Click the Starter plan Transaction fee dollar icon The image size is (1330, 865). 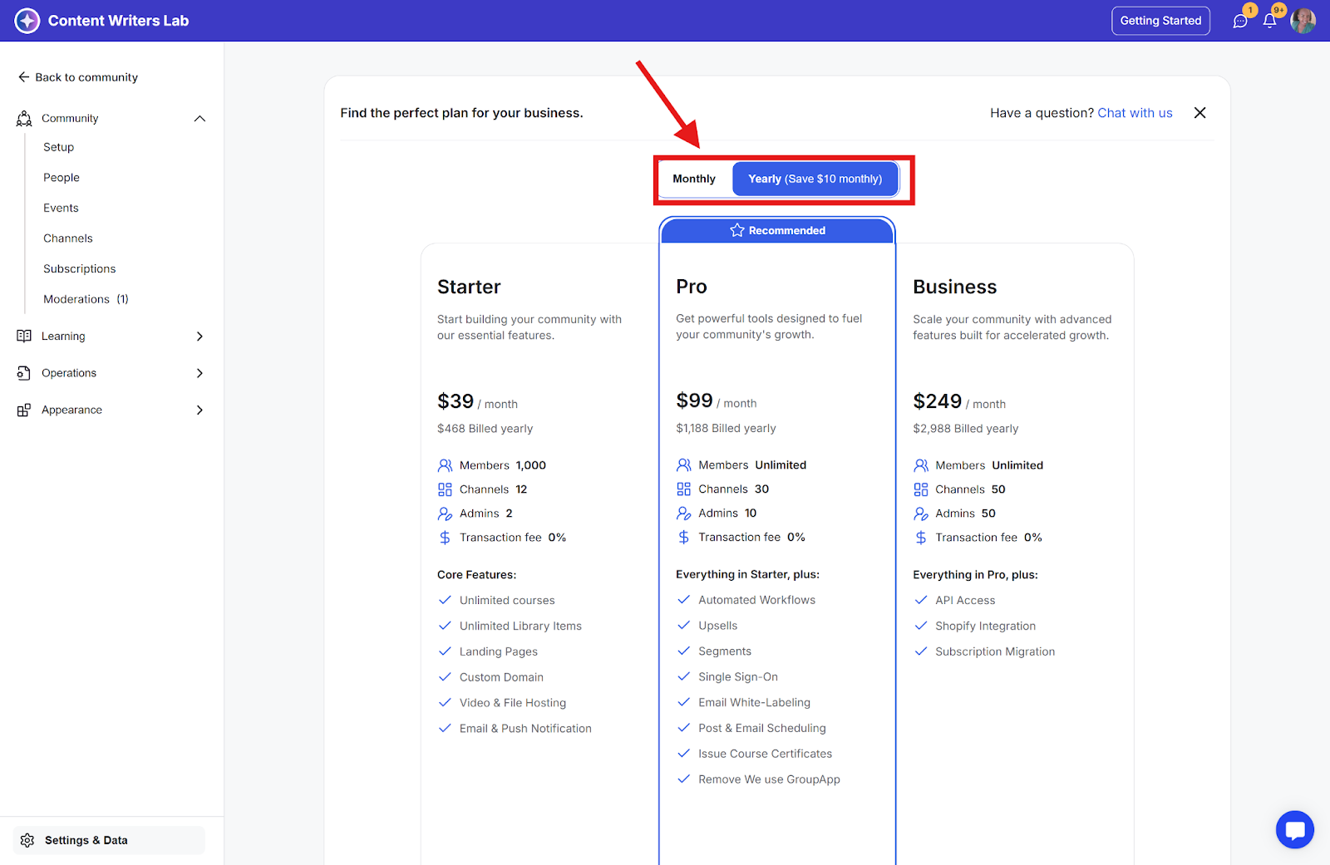point(446,538)
